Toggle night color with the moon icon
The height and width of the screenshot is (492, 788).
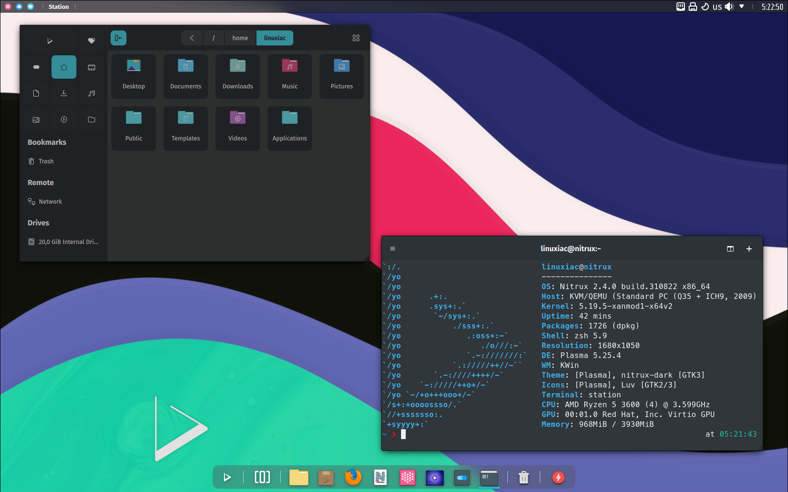pos(705,7)
